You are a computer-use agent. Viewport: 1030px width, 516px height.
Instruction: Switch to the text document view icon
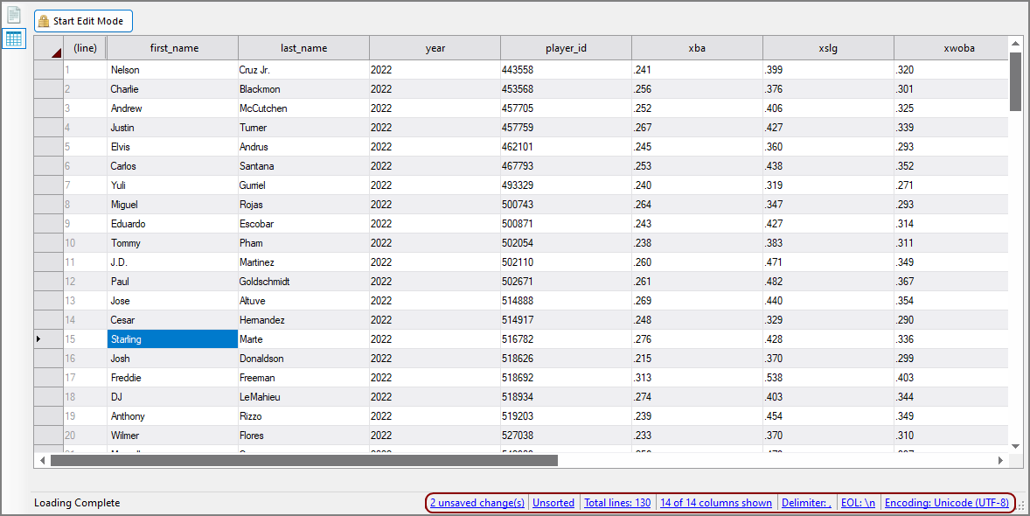[14, 15]
